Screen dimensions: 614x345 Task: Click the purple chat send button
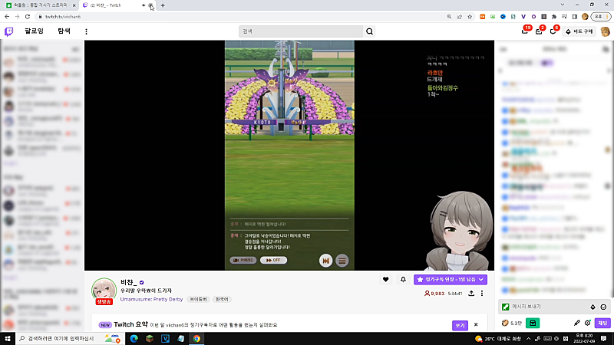point(602,323)
